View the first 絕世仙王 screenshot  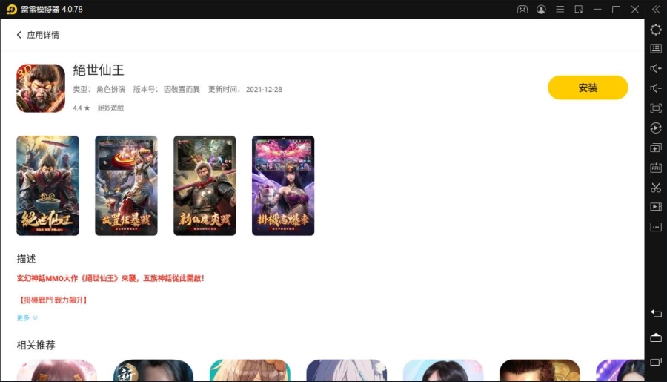pos(47,185)
